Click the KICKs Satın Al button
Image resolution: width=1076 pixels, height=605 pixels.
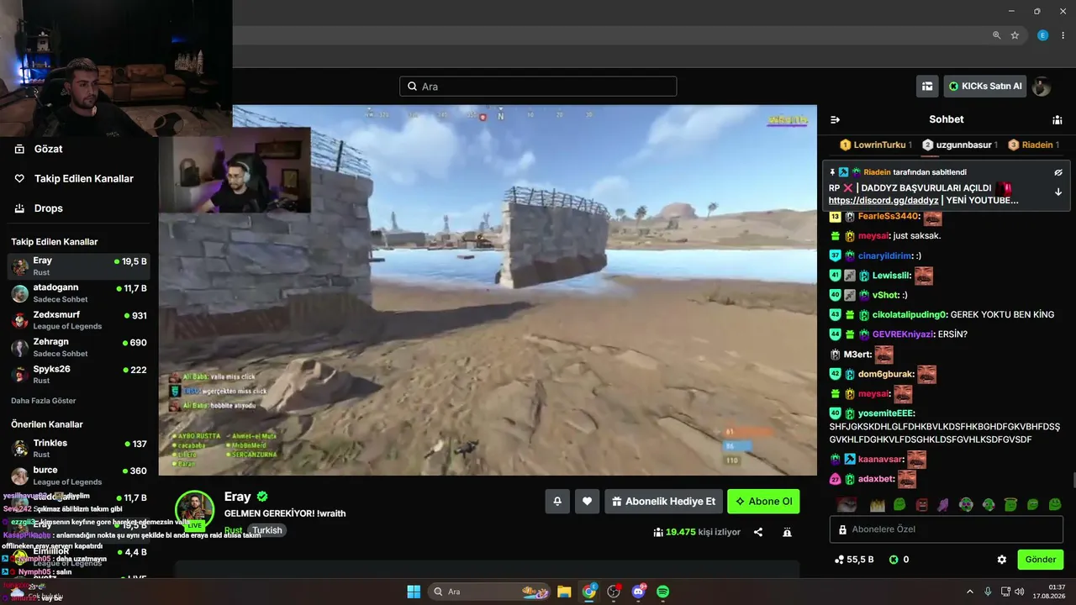tap(985, 87)
